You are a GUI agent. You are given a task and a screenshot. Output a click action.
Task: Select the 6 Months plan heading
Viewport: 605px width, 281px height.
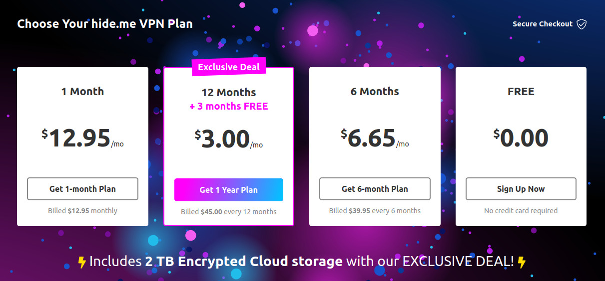[x=375, y=91]
